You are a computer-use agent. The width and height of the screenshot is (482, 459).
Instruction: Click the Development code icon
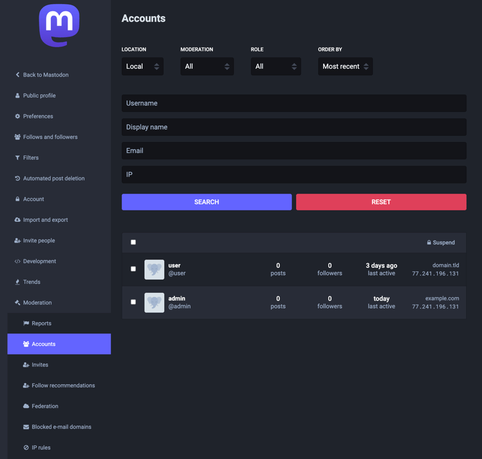point(17,261)
